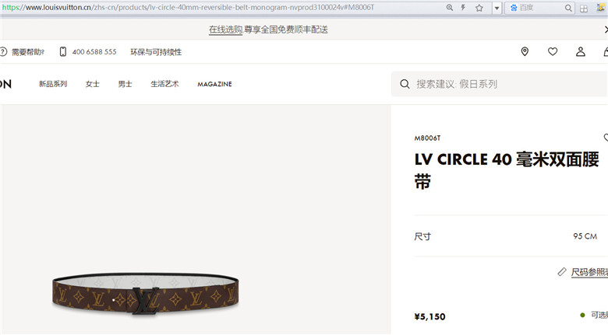Click the help question mark icon
This screenshot has width=608, height=335.
click(x=3, y=51)
